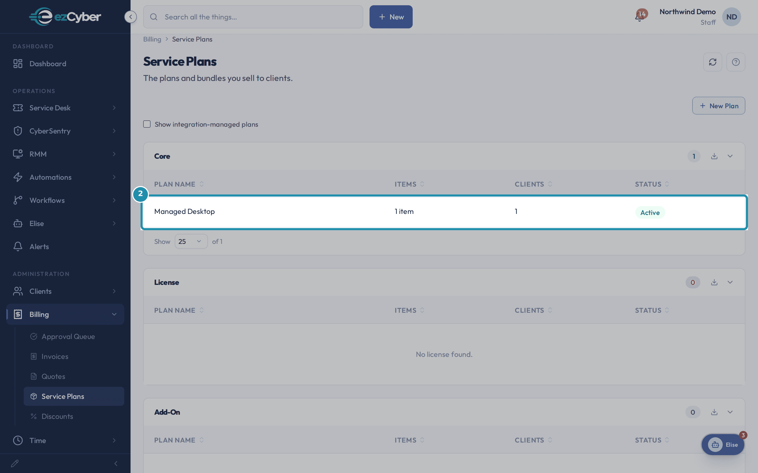Expand the Time sidebar menu

65,440
